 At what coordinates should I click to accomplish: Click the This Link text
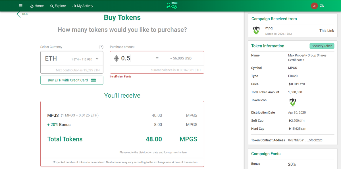(x=327, y=30)
